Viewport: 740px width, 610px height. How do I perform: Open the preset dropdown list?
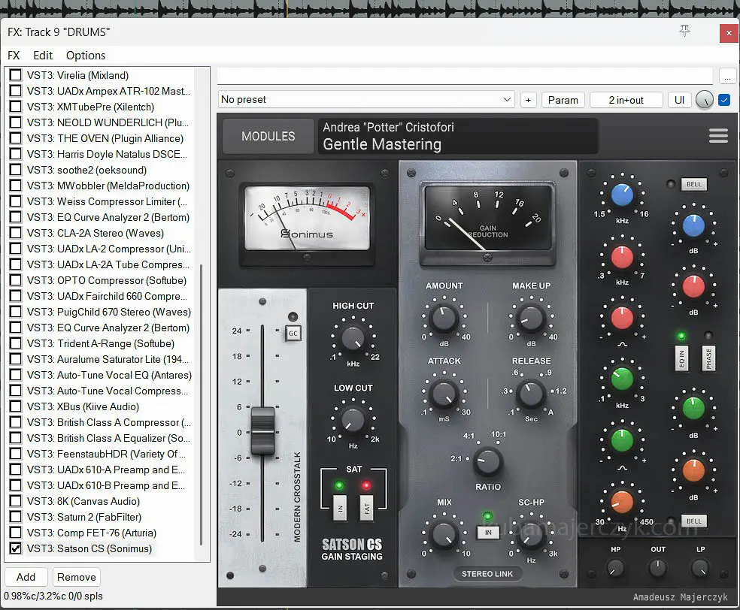pyautogui.click(x=508, y=100)
